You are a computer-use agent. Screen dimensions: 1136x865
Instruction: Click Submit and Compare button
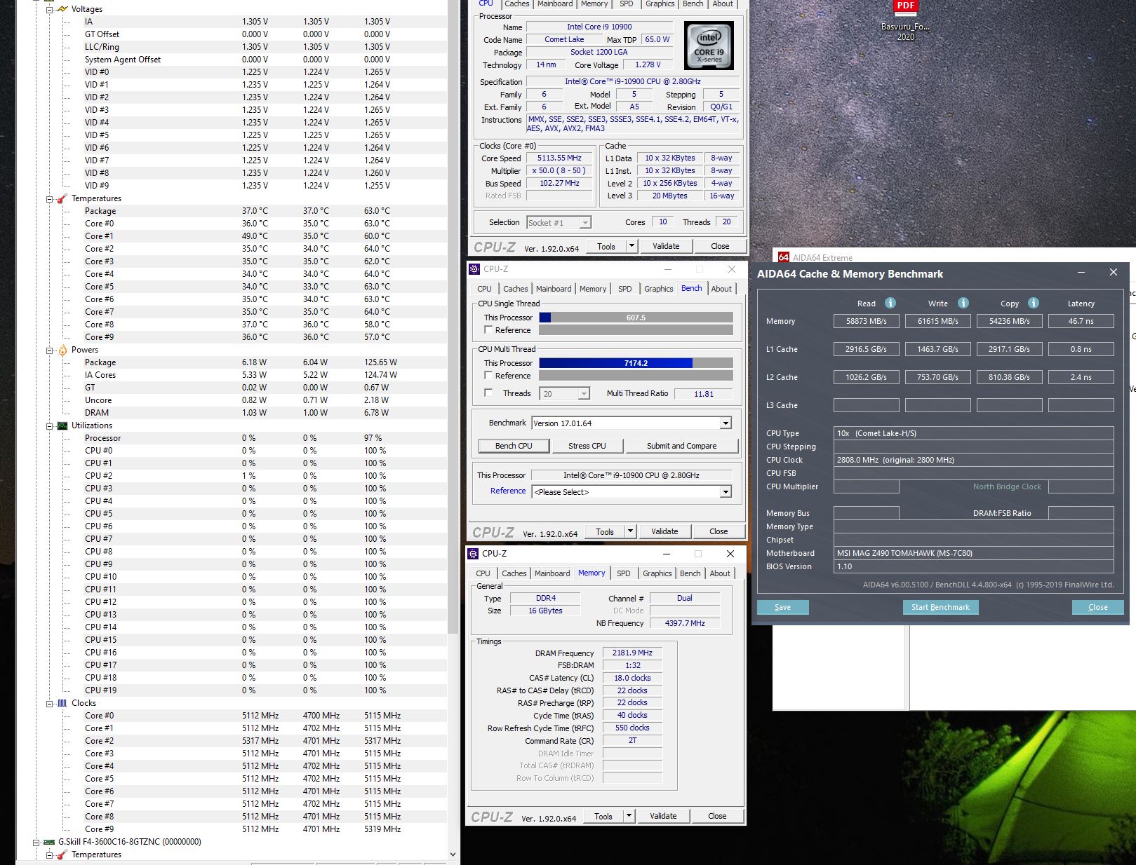pos(681,446)
